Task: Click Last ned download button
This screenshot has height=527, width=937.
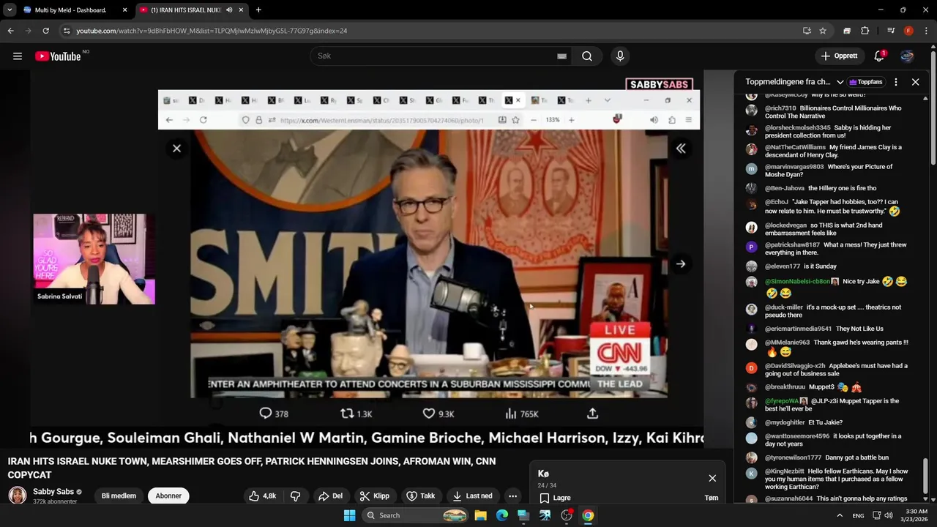Action: [x=473, y=496]
